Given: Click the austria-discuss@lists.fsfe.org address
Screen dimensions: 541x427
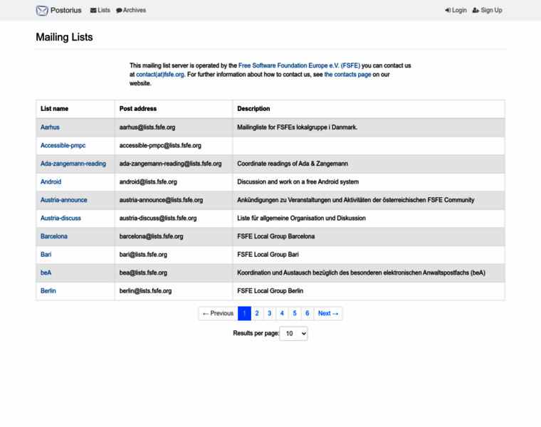Looking at the screenshot, I should tap(158, 218).
